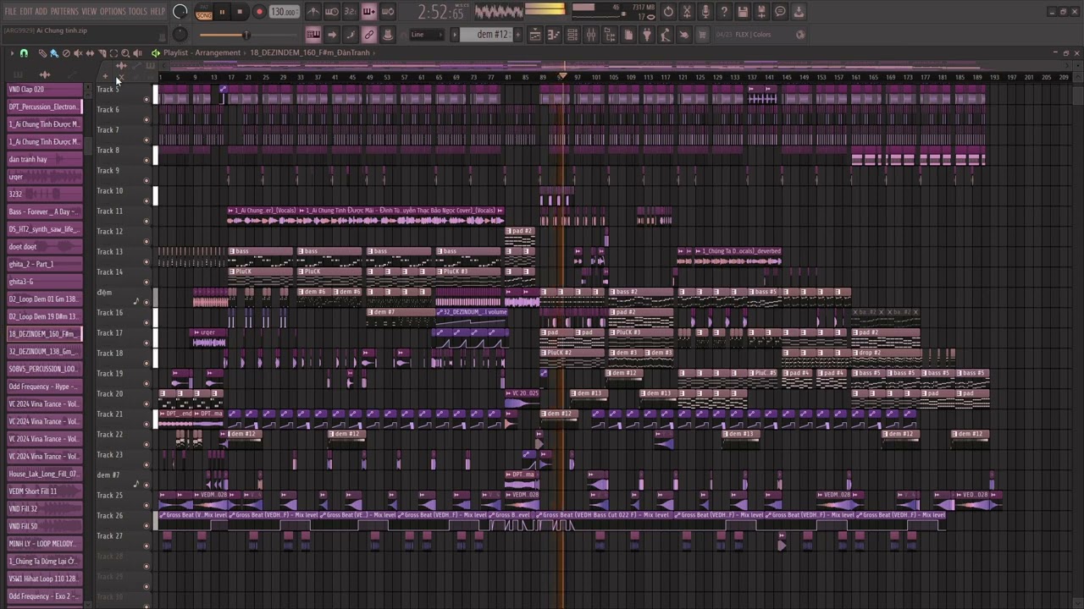Select 'dan tranh hay' in picker list
1084x609 pixels.
point(45,159)
